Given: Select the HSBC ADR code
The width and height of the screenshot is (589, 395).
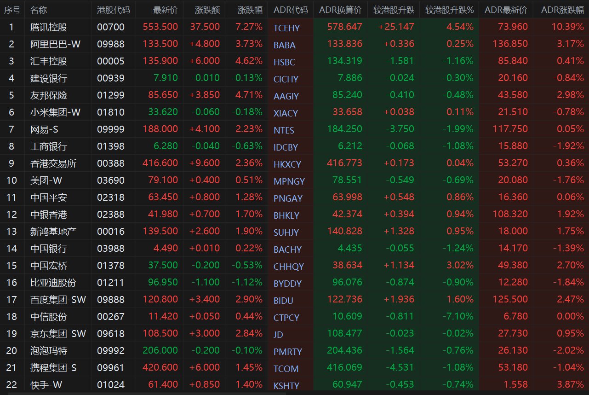Looking at the screenshot, I should pos(284,62).
